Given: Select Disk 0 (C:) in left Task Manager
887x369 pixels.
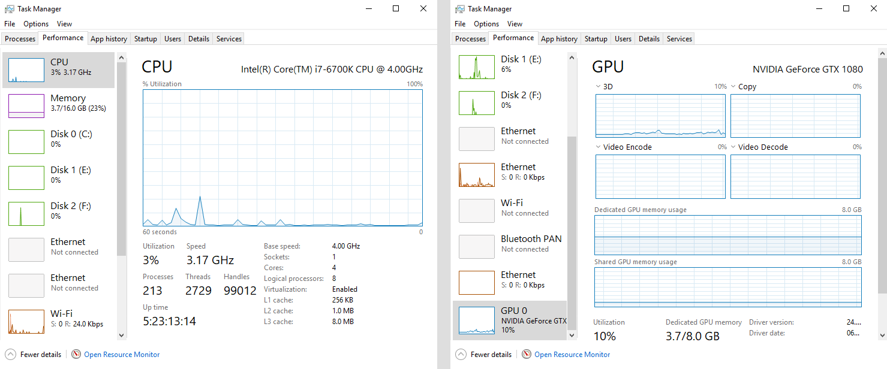Looking at the screenshot, I should 59,142.
